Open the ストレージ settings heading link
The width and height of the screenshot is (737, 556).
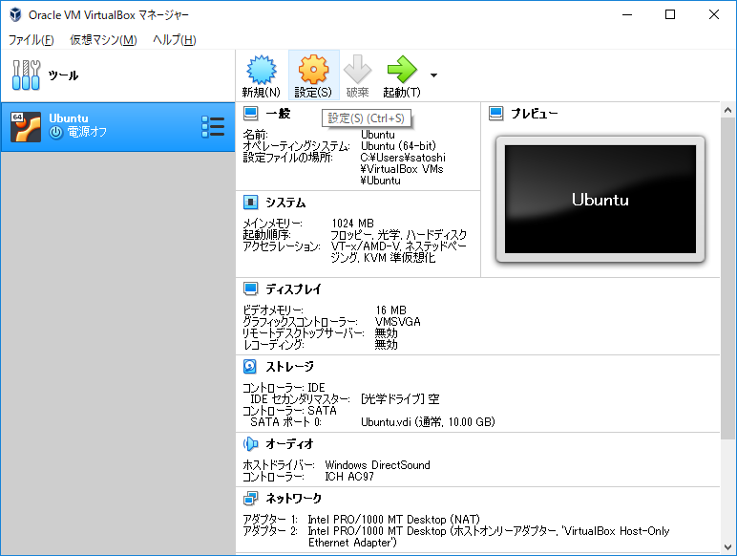point(289,367)
